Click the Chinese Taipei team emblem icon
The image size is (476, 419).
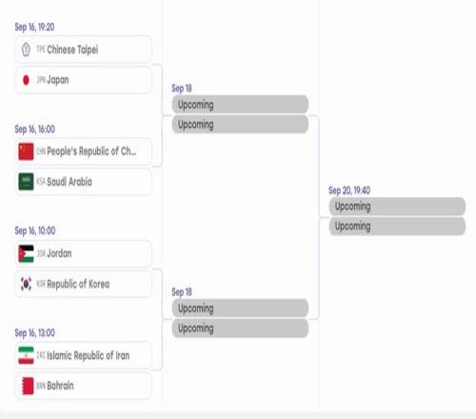click(26, 50)
